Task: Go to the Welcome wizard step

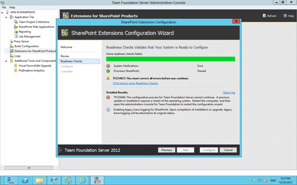Action: click(66, 47)
